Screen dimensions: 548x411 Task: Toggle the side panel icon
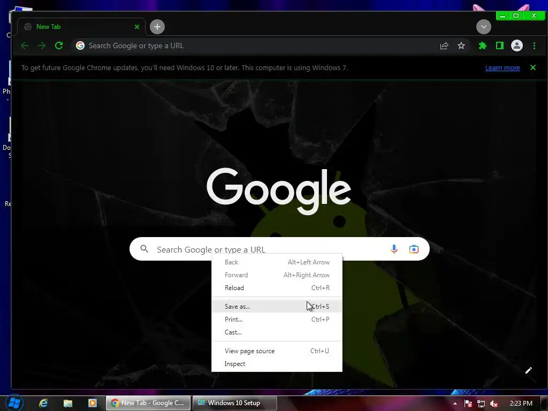coord(500,46)
